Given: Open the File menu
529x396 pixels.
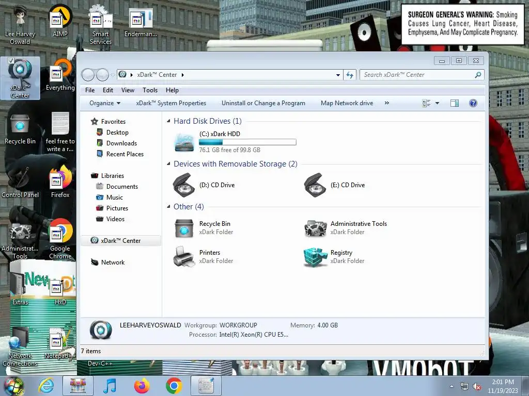Looking at the screenshot, I should [90, 90].
